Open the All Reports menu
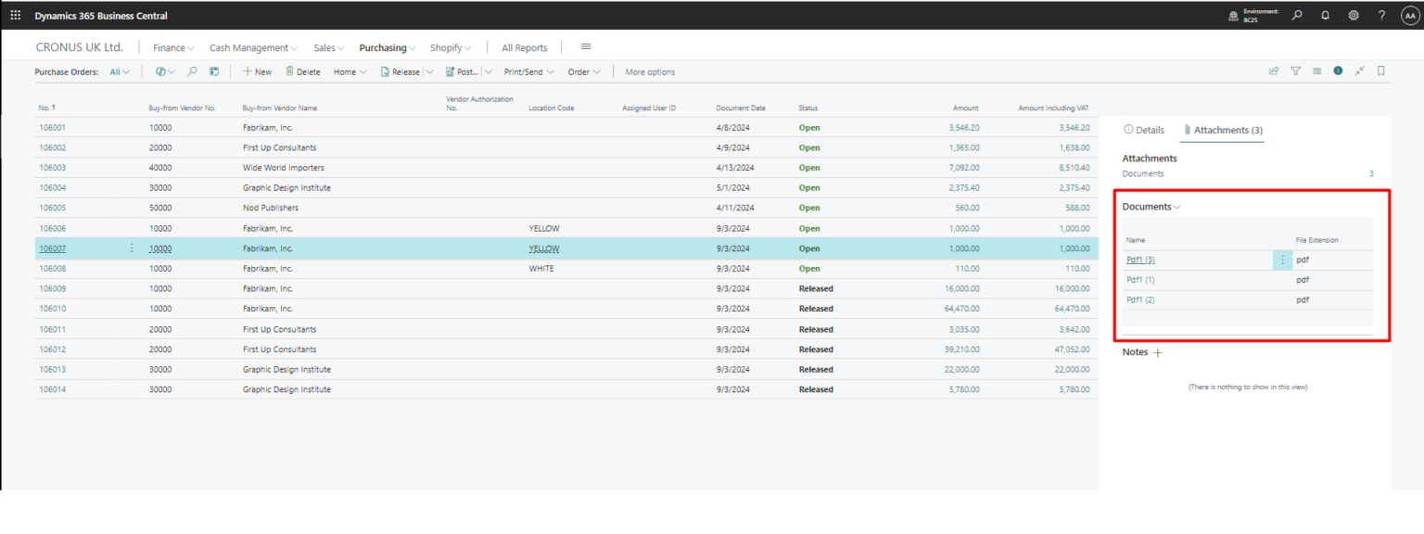This screenshot has height=534, width=1424. tap(525, 47)
